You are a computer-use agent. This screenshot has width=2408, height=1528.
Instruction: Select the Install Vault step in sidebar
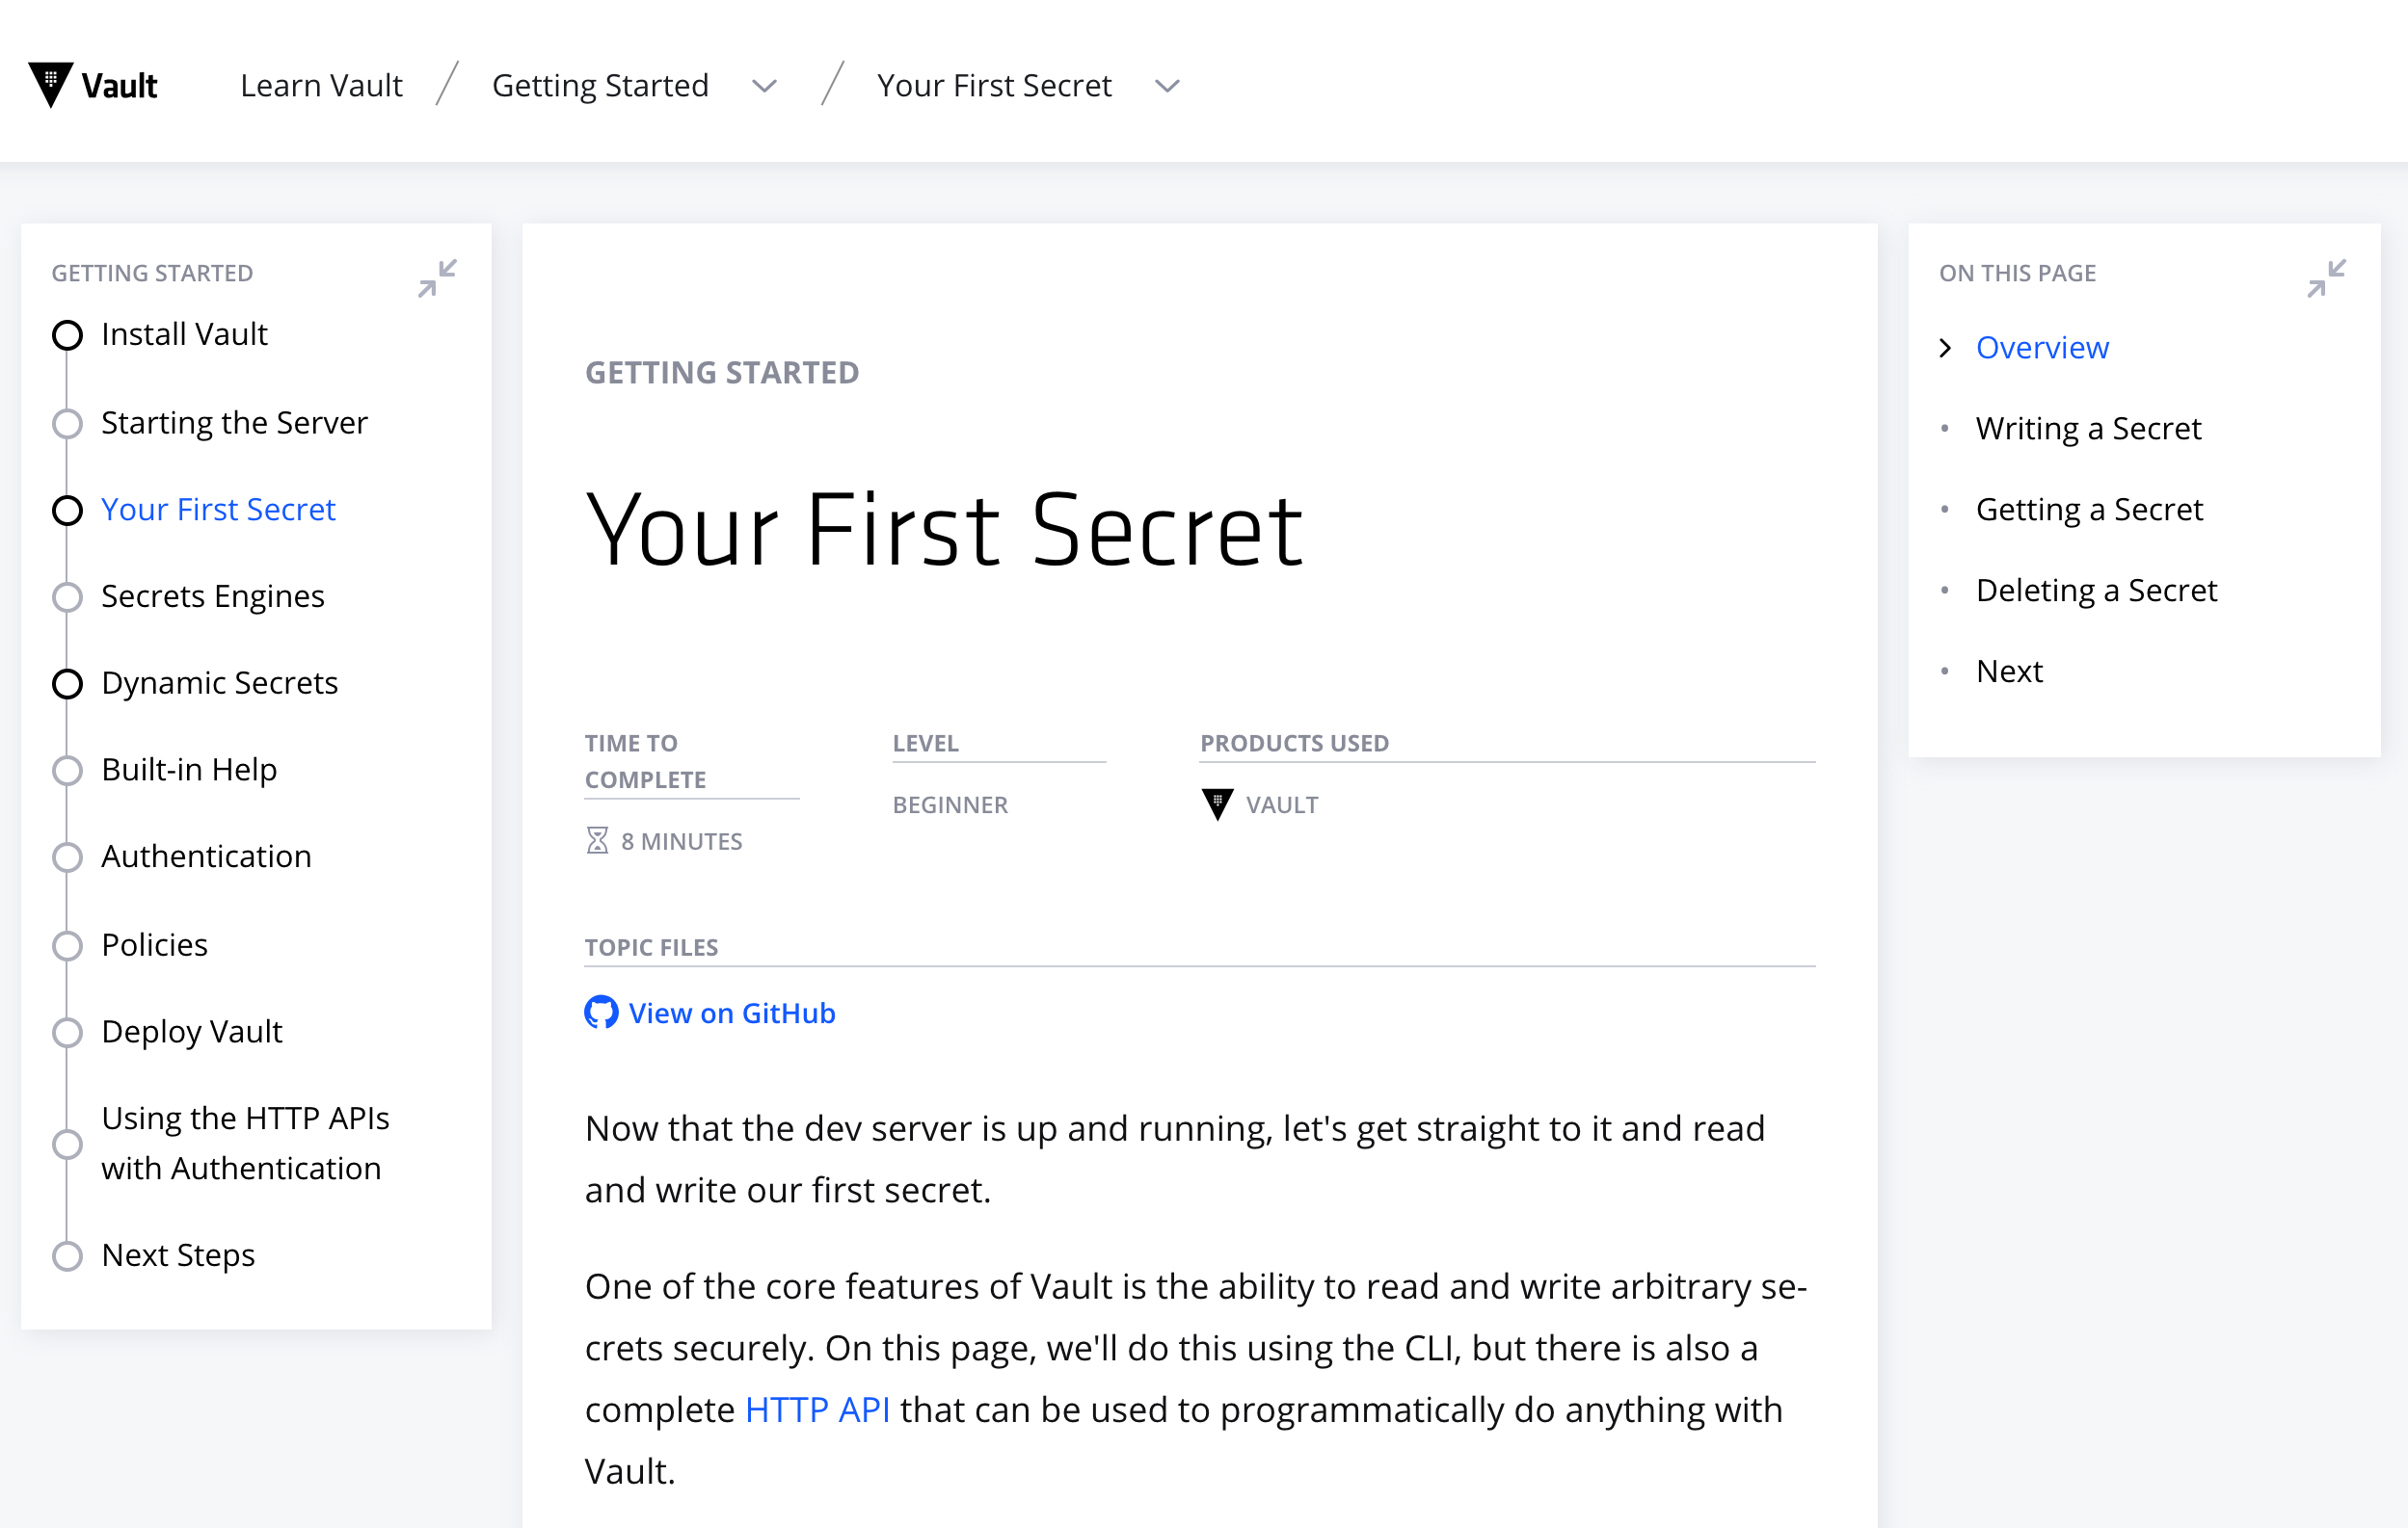pyautogui.click(x=182, y=333)
